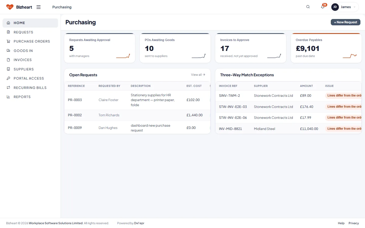Click the issue badge for INV-MID-8821

(343, 129)
